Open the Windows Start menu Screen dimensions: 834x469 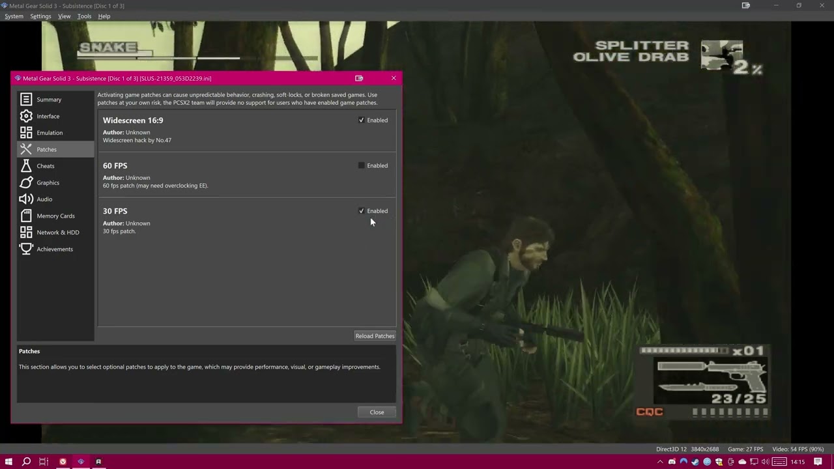point(8,462)
